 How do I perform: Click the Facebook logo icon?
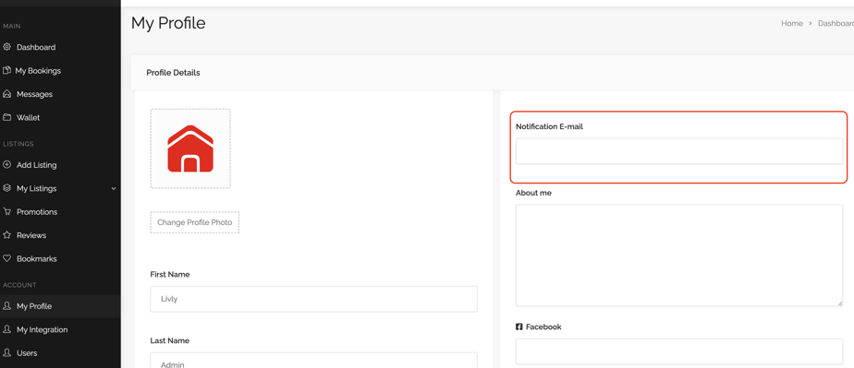(x=519, y=326)
